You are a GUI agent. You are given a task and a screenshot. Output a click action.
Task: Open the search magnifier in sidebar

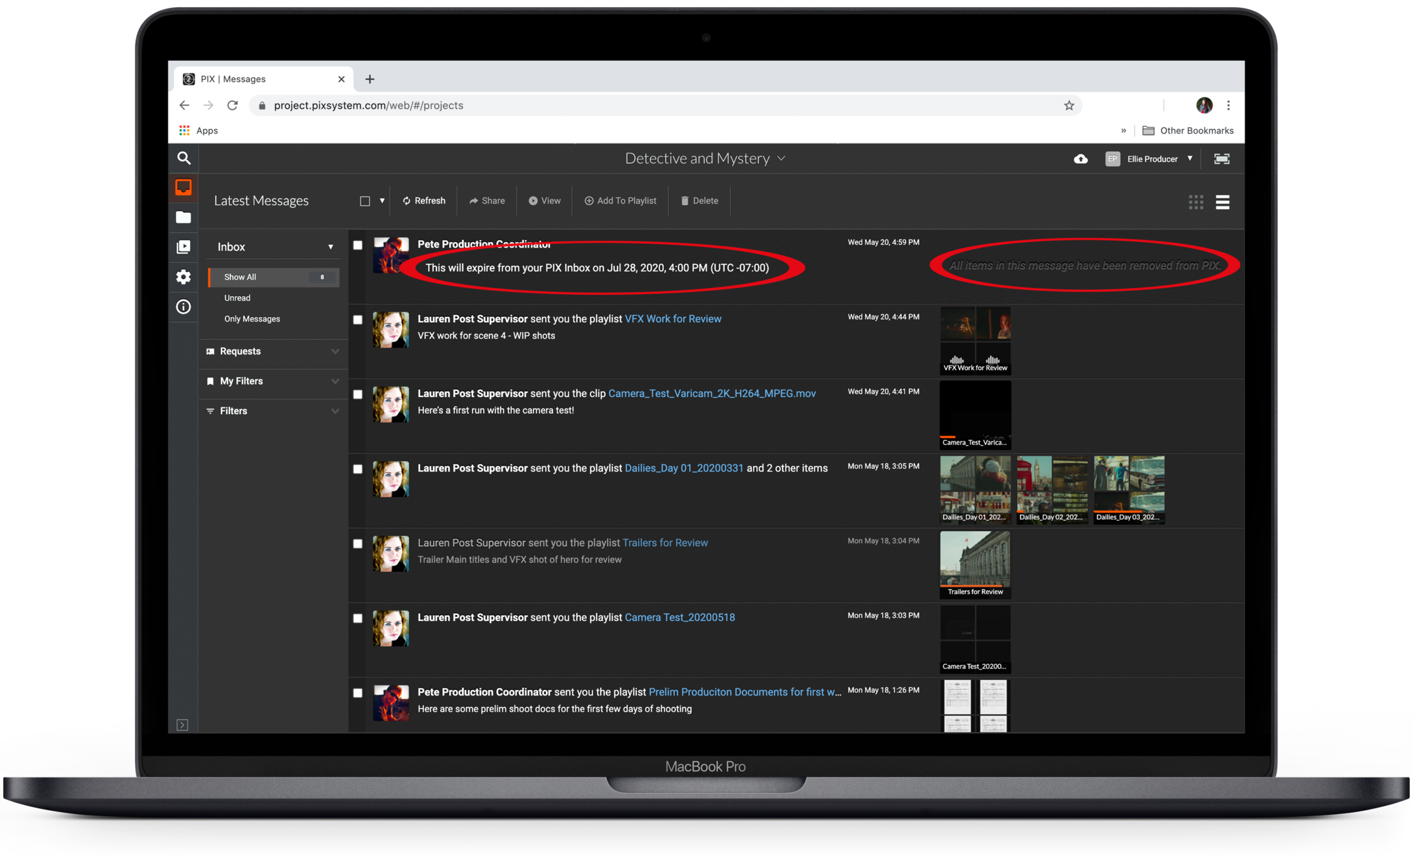pyautogui.click(x=184, y=159)
